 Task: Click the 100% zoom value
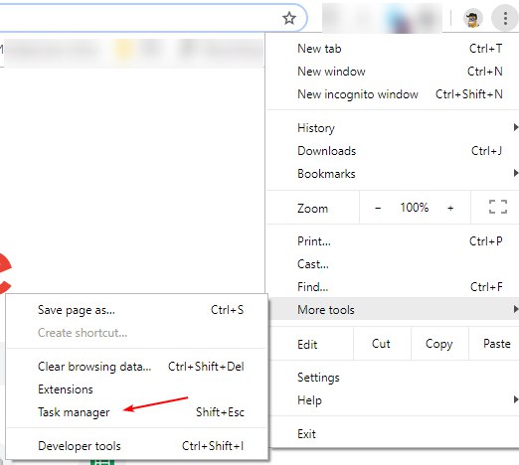(x=414, y=208)
